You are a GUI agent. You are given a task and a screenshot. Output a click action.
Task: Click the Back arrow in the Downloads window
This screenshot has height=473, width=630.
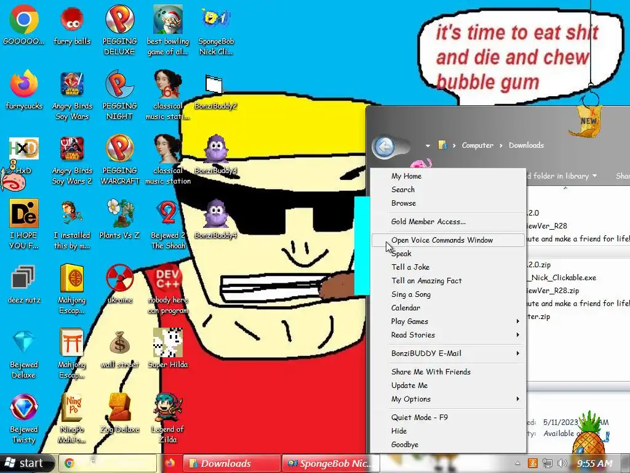pos(385,147)
